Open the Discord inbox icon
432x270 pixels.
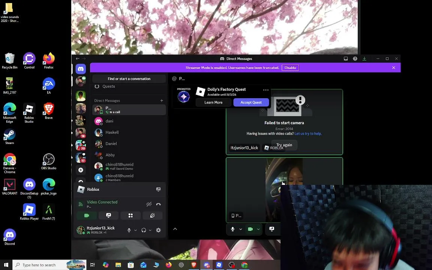(346, 58)
